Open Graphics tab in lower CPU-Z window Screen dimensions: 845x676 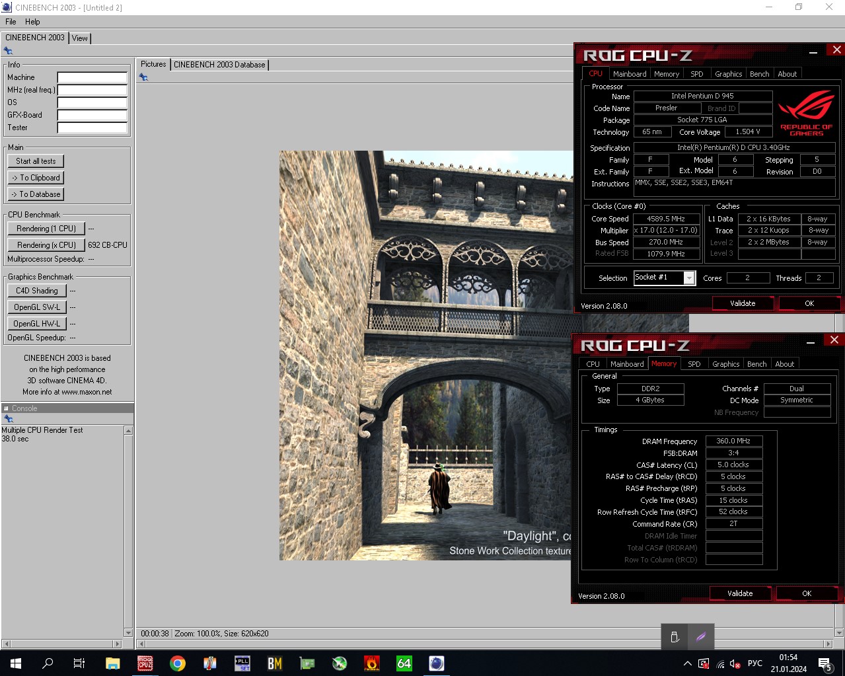725,364
